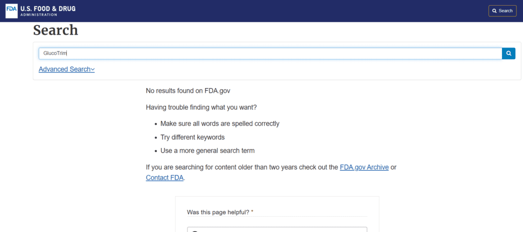Click 'Having trouble finding what you want?' text
Screen dimensions: 523x232
tap(201, 108)
